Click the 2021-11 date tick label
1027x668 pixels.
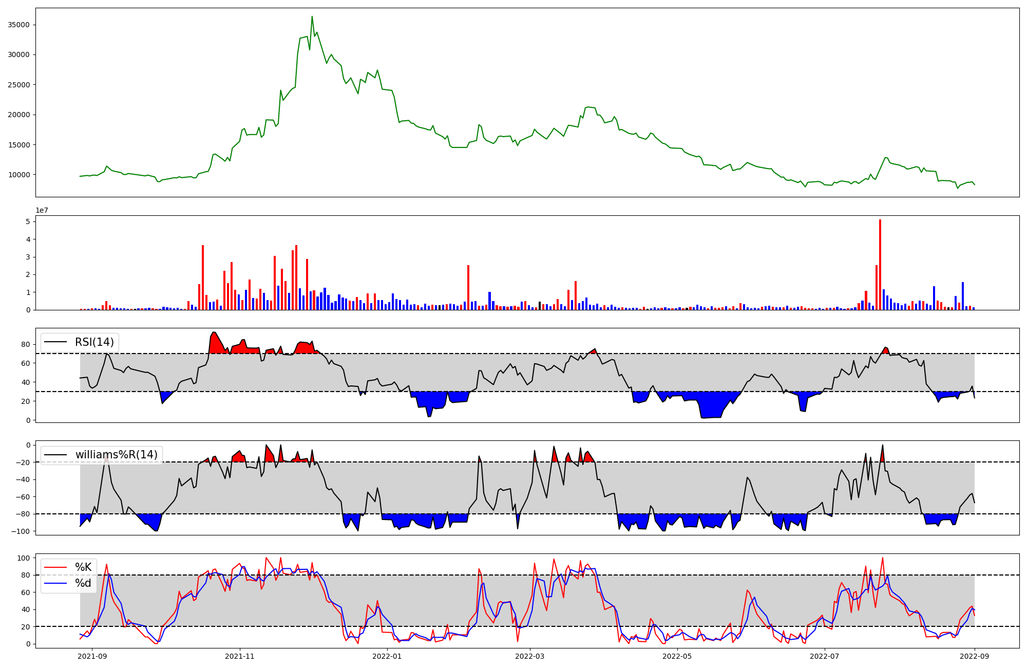tap(240, 656)
